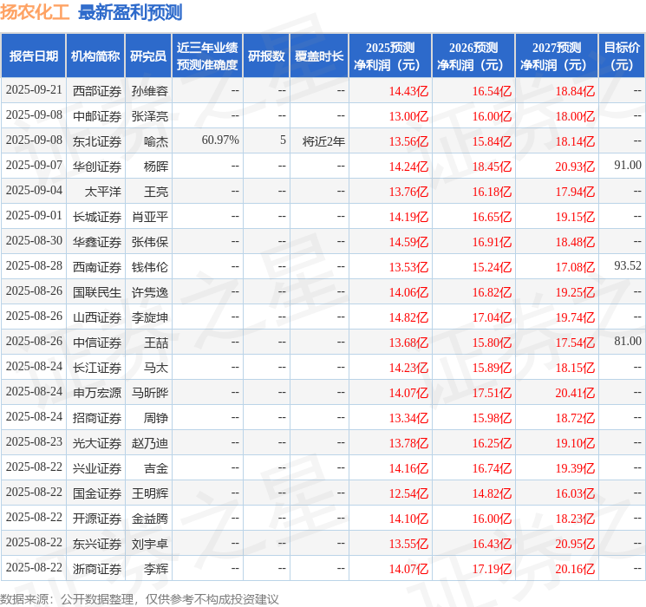Open the 扬农化工 title link
The height and width of the screenshot is (607, 646).
coord(35,12)
